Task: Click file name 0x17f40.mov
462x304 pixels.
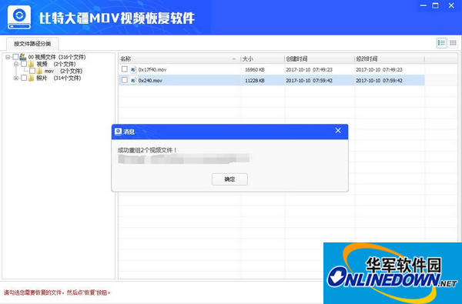Action: click(x=152, y=70)
